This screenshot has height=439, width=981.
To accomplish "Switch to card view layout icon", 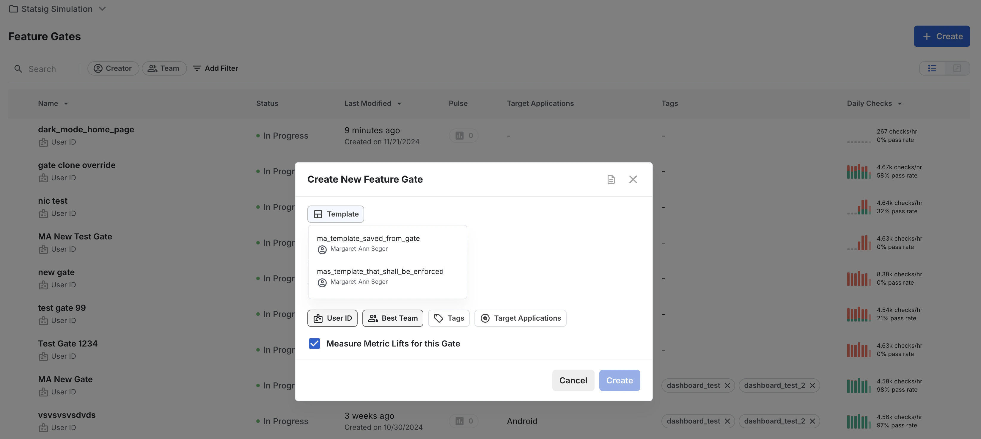I will (x=957, y=68).
